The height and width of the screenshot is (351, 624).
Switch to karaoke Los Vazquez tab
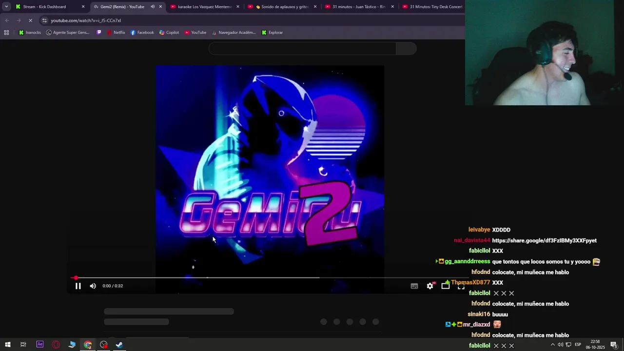(204, 7)
